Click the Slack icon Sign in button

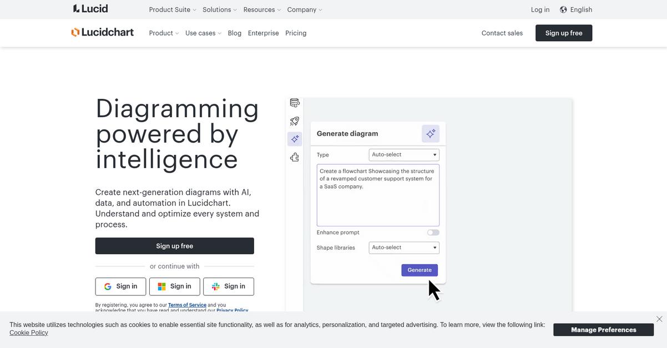click(229, 286)
